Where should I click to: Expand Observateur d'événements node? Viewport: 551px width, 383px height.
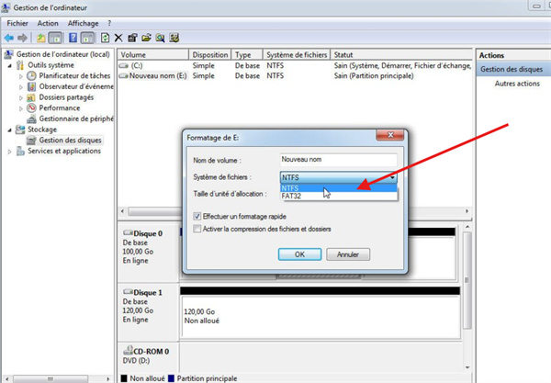pos(21,86)
